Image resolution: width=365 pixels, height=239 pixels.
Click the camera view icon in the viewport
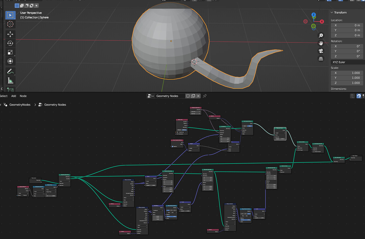click(321, 51)
